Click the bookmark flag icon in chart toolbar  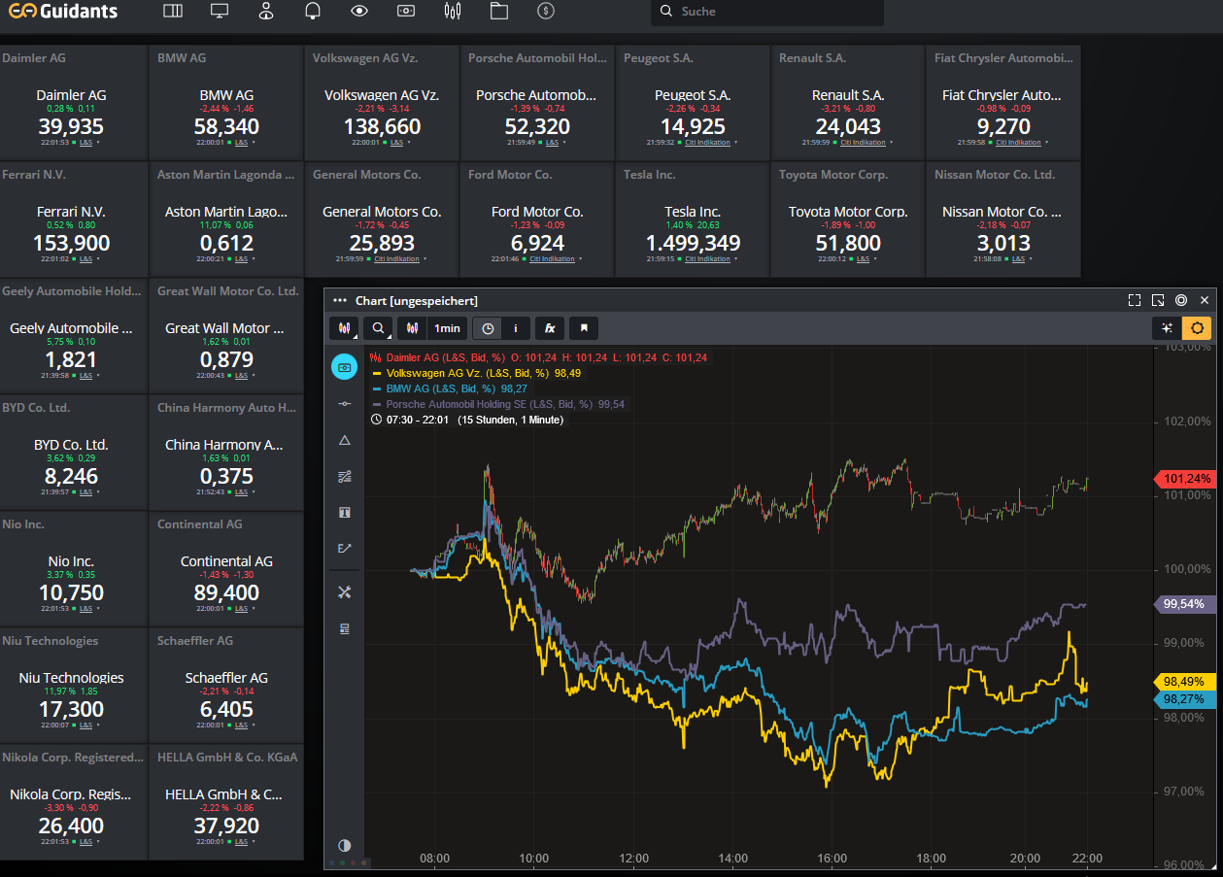point(584,328)
